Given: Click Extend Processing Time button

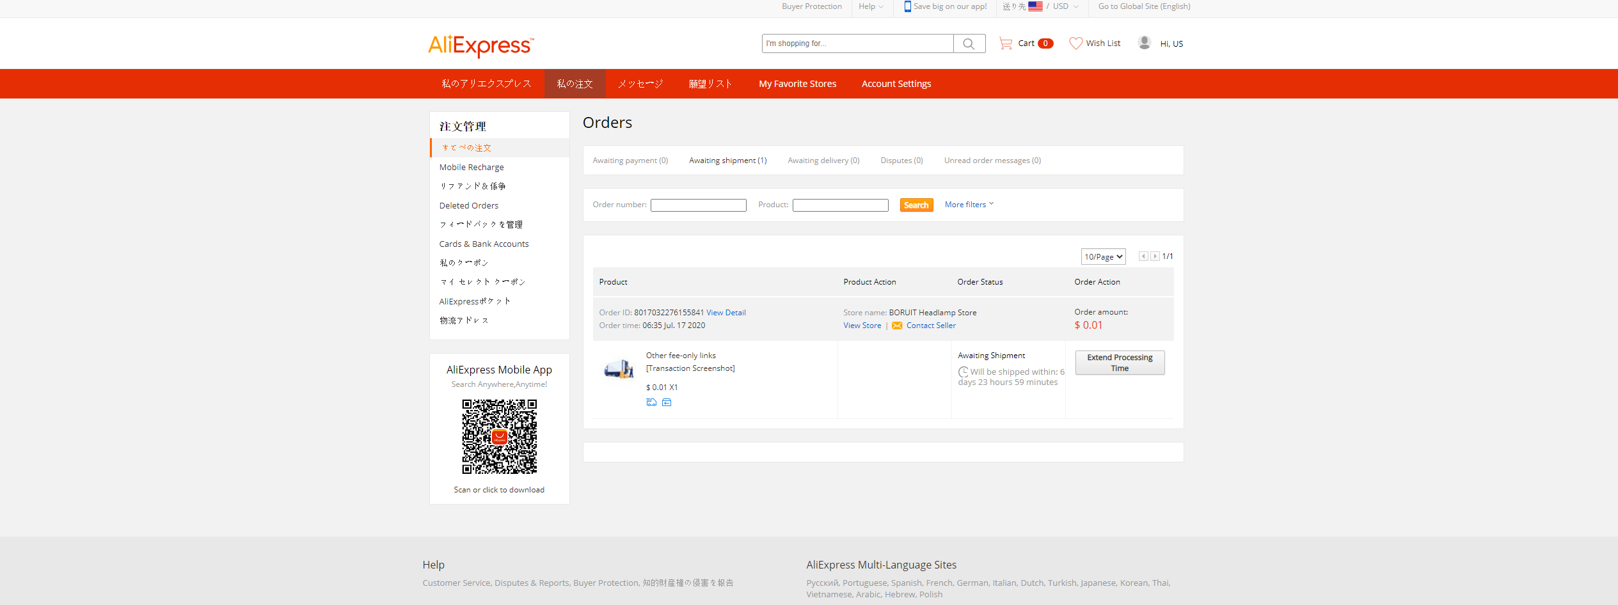Looking at the screenshot, I should coord(1120,363).
